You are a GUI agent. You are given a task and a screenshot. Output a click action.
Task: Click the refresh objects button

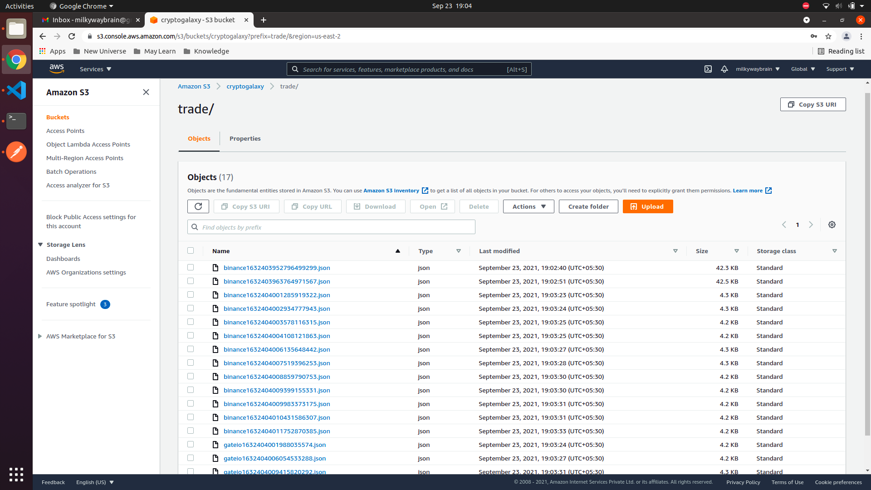[198, 206]
